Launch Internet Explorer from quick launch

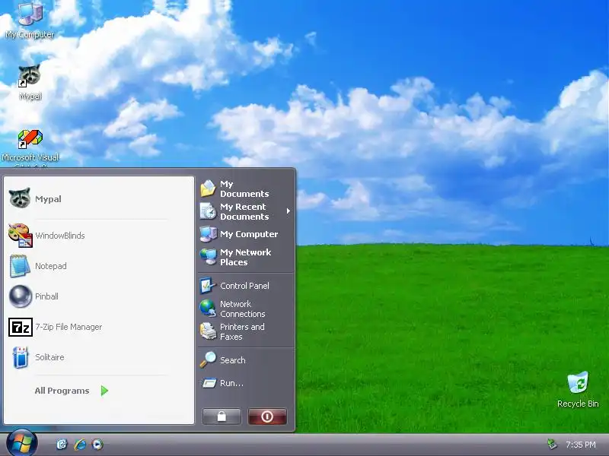[x=80, y=444]
